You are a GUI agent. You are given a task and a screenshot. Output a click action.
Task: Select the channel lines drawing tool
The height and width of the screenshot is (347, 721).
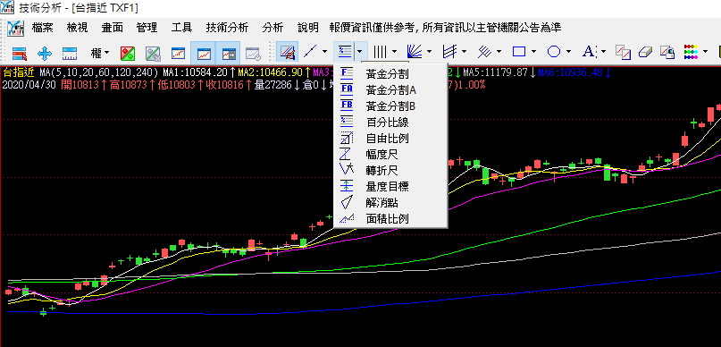coord(449,52)
